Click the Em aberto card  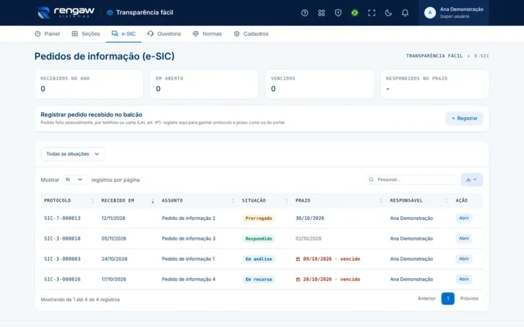tap(204, 84)
